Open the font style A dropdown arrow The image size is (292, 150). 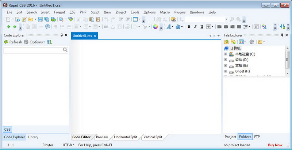[172, 27]
